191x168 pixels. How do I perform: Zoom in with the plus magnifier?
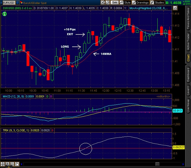7,164
